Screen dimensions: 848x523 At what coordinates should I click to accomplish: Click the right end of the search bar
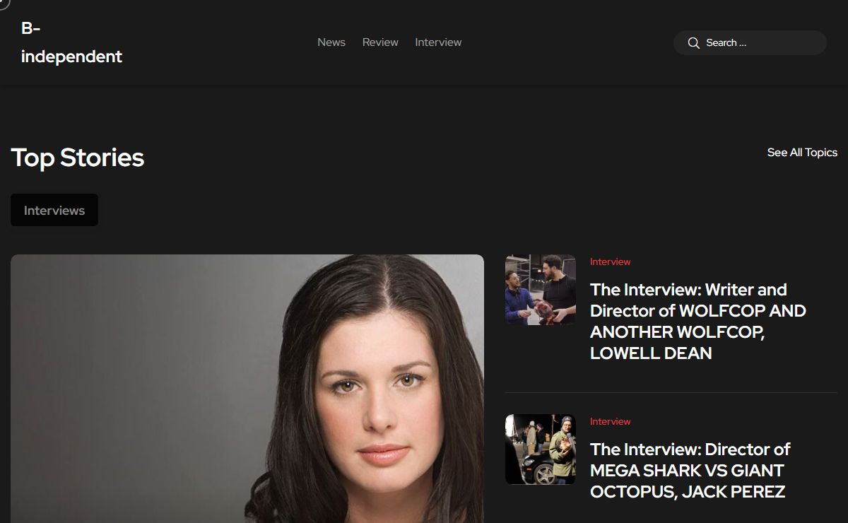click(813, 43)
